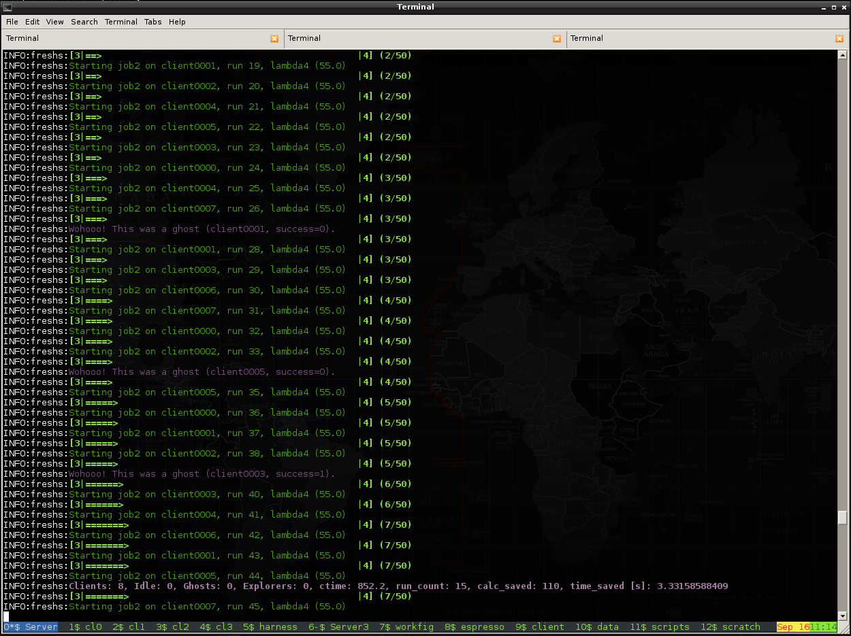The width and height of the screenshot is (851, 636).
Task: Close the first Terminal tab
Action: click(274, 39)
